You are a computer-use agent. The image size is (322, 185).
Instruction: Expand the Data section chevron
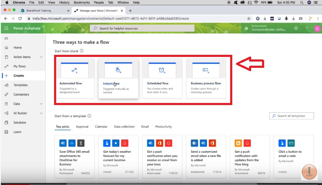(41, 104)
